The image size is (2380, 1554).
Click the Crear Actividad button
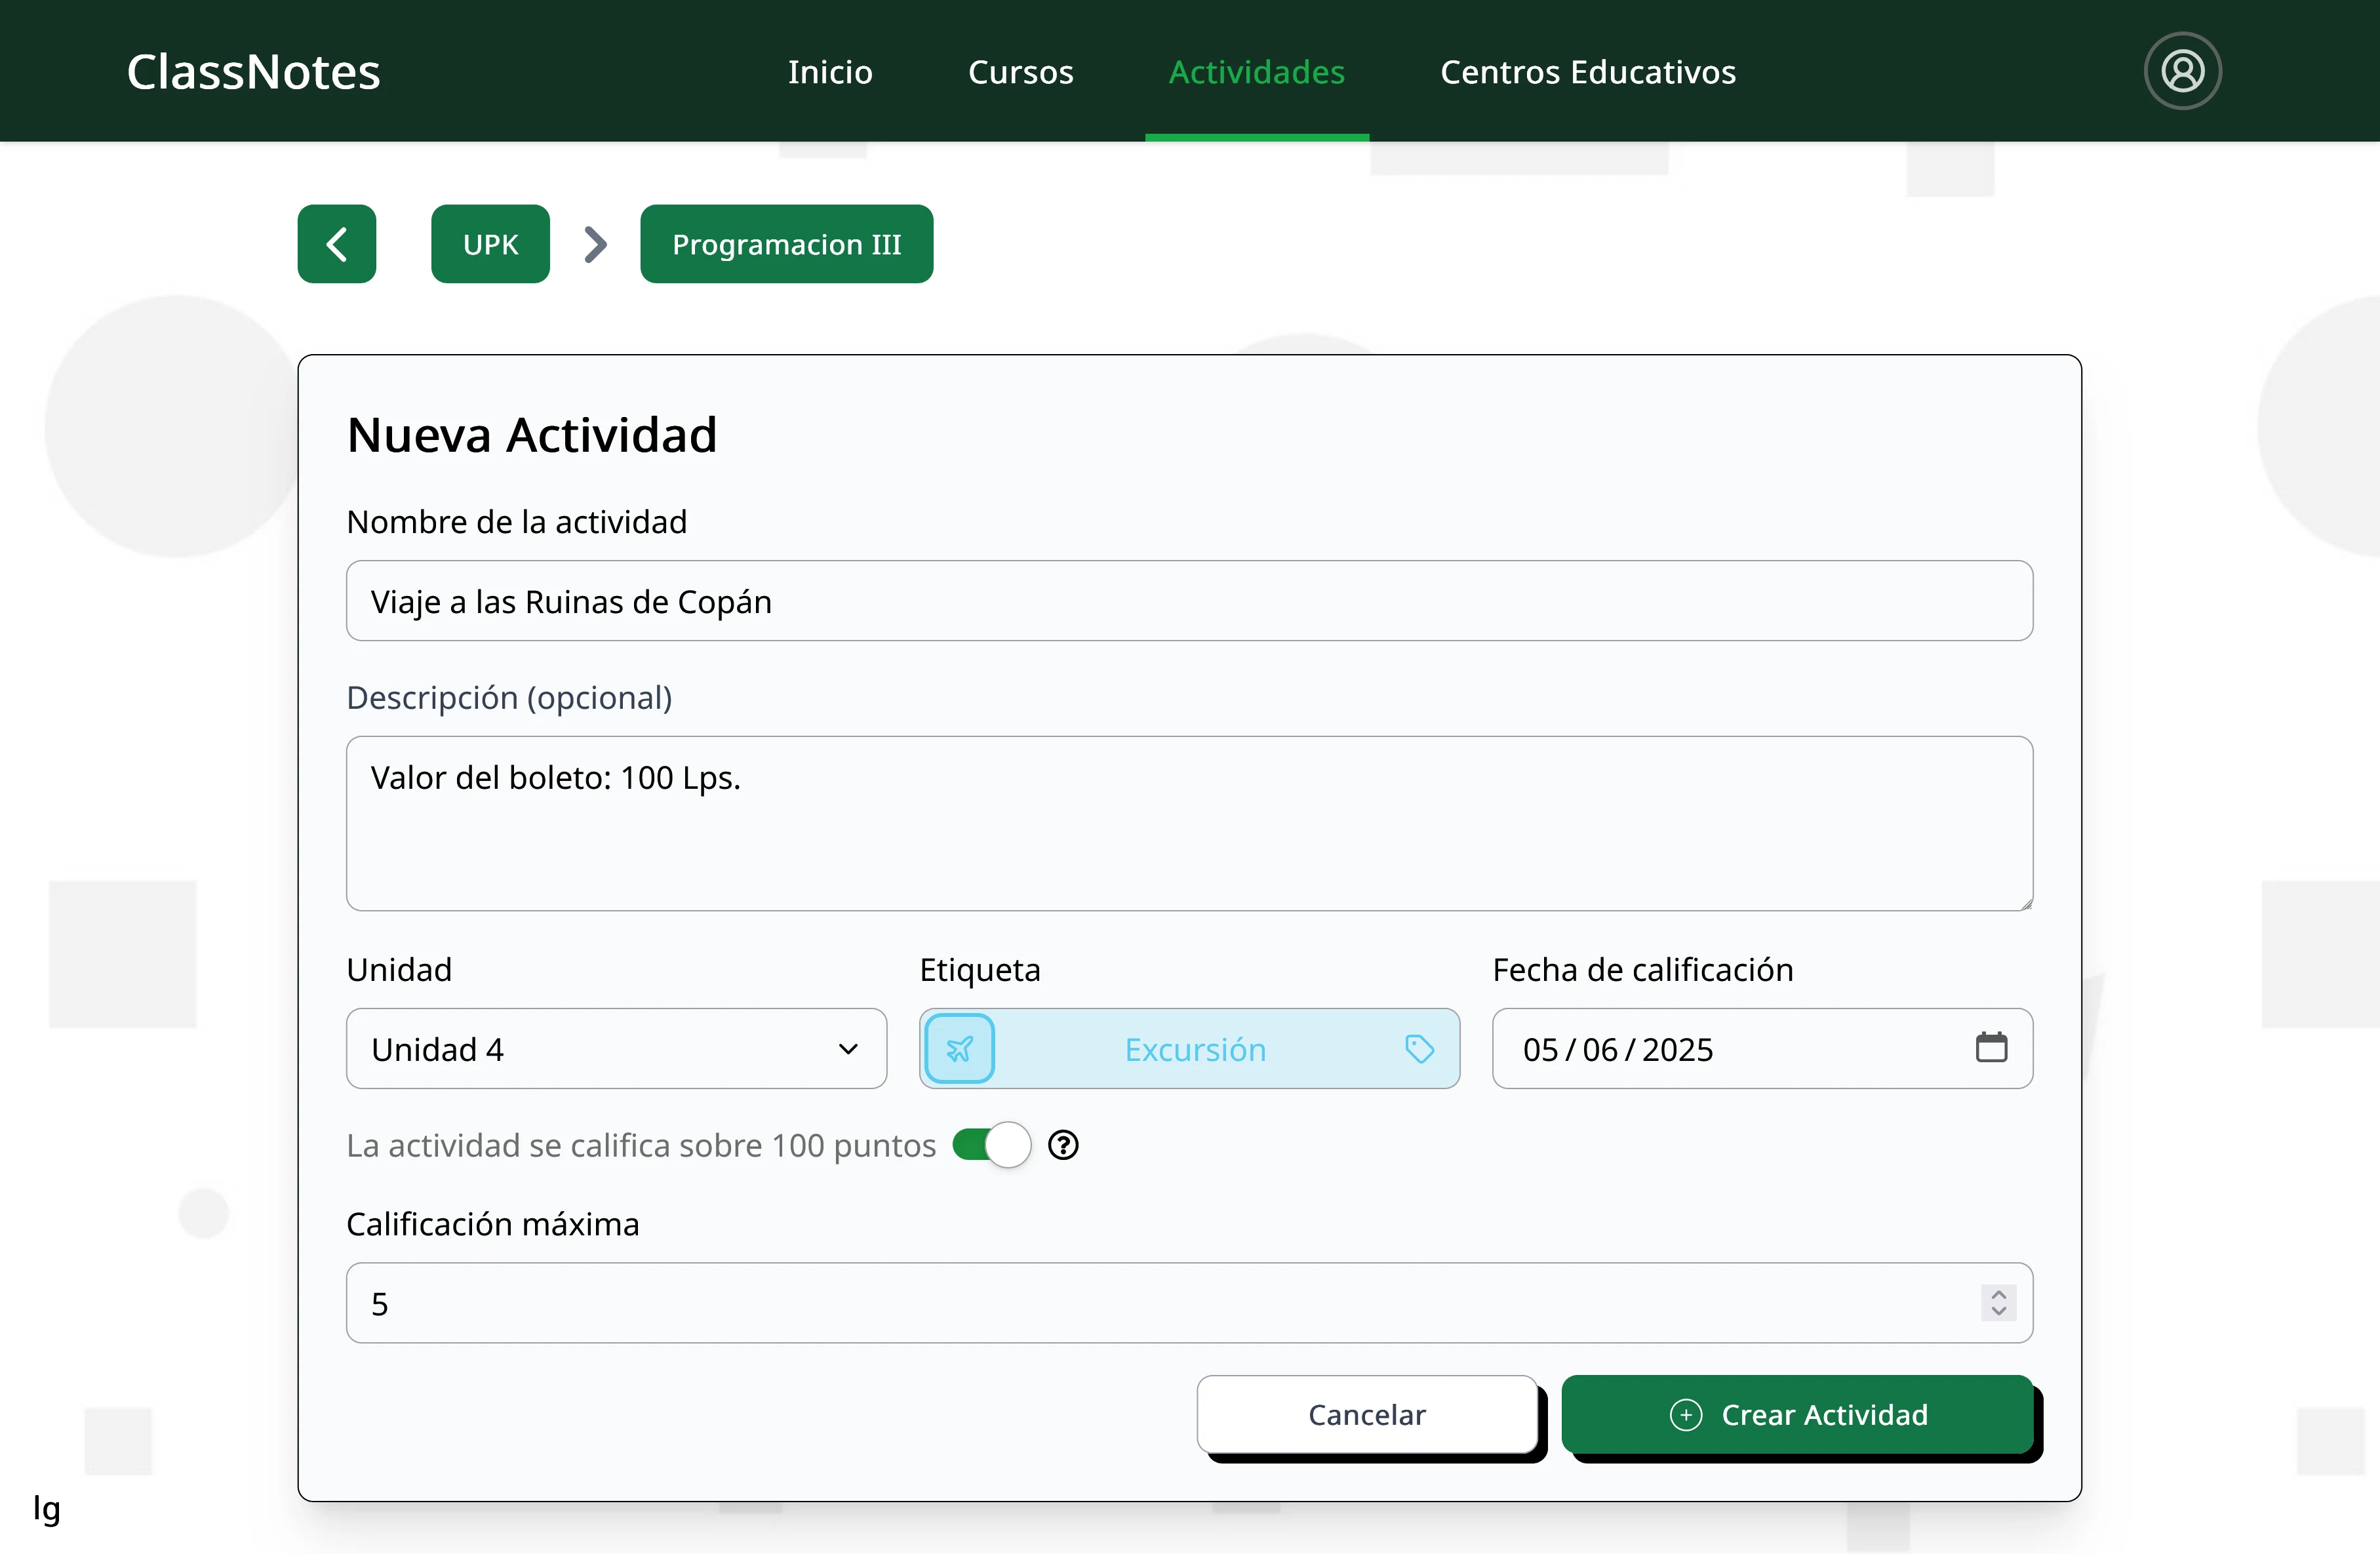1797,1414
